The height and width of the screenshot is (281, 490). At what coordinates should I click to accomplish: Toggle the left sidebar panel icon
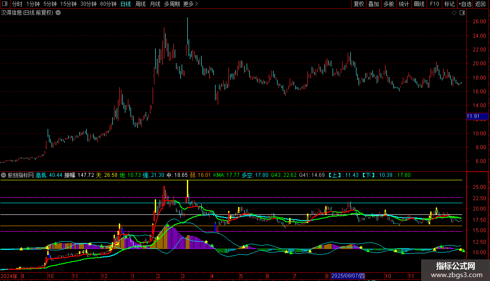pyautogui.click(x=5, y=4)
